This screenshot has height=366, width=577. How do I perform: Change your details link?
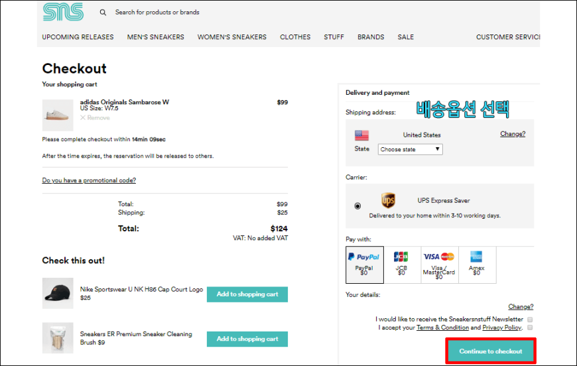(x=521, y=307)
